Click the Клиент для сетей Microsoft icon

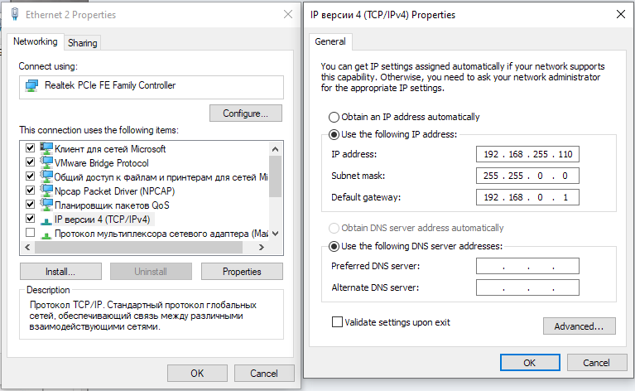point(46,149)
